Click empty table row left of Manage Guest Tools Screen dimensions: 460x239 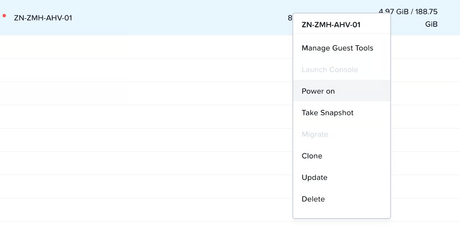coord(144,47)
